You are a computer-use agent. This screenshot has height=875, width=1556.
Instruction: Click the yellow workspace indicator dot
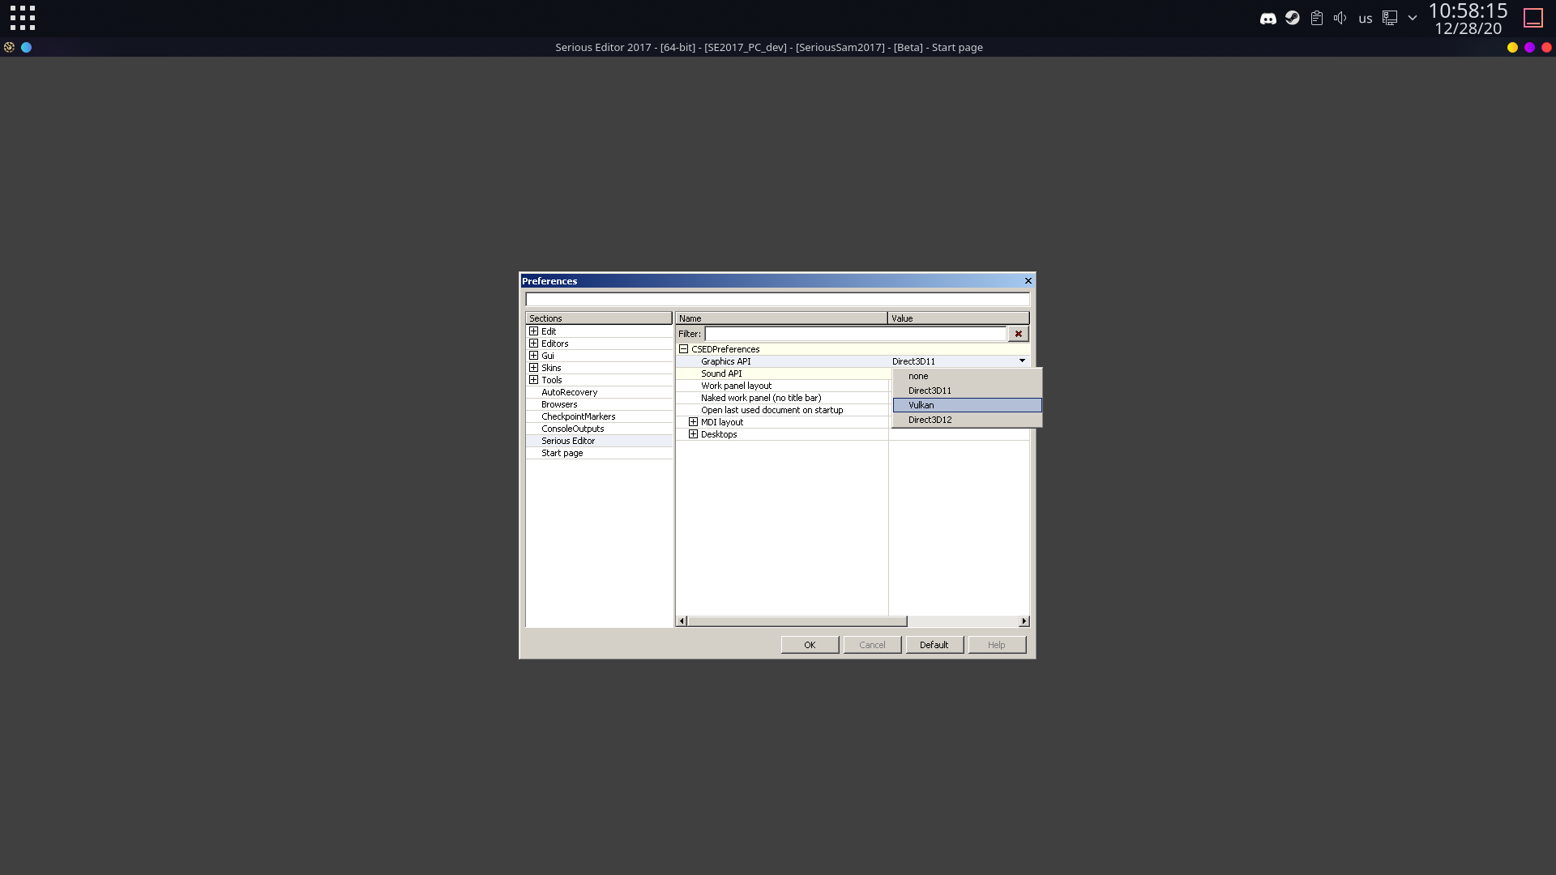point(1511,48)
